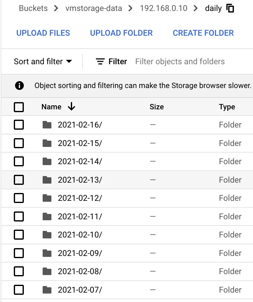Click the Name sort descending arrow

pos(71,107)
